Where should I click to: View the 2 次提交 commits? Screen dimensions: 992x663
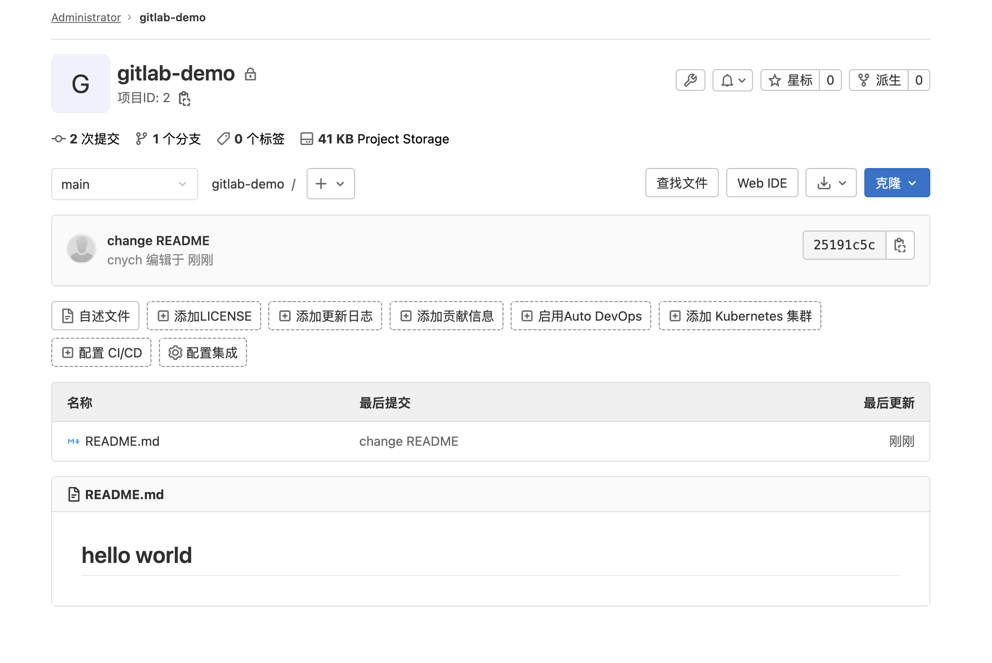[86, 139]
